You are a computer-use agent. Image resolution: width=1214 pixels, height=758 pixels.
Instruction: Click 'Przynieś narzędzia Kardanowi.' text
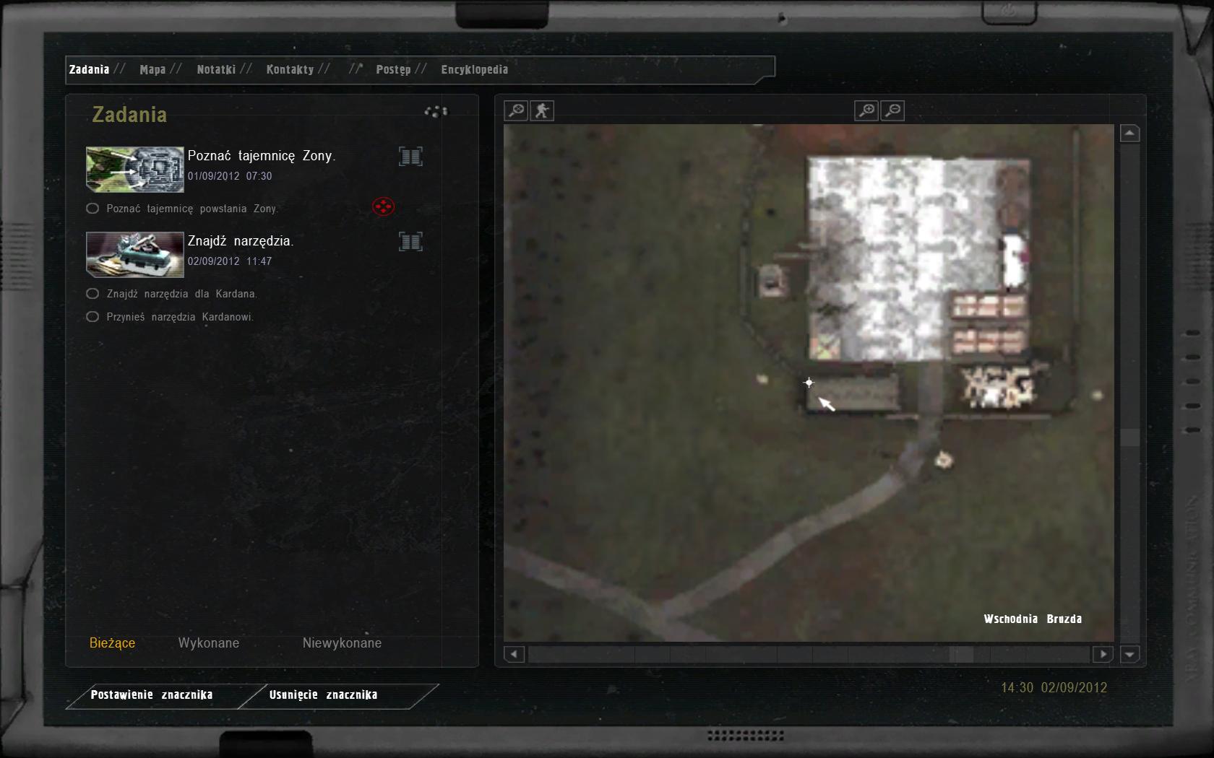[180, 317]
